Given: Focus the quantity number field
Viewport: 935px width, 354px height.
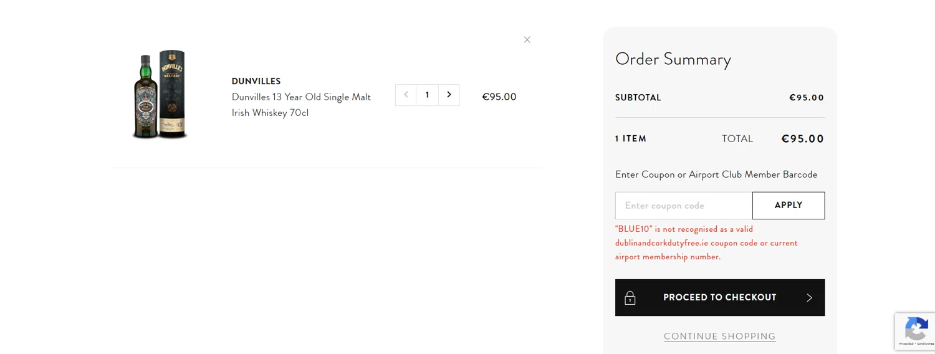Looking at the screenshot, I should [x=427, y=95].
